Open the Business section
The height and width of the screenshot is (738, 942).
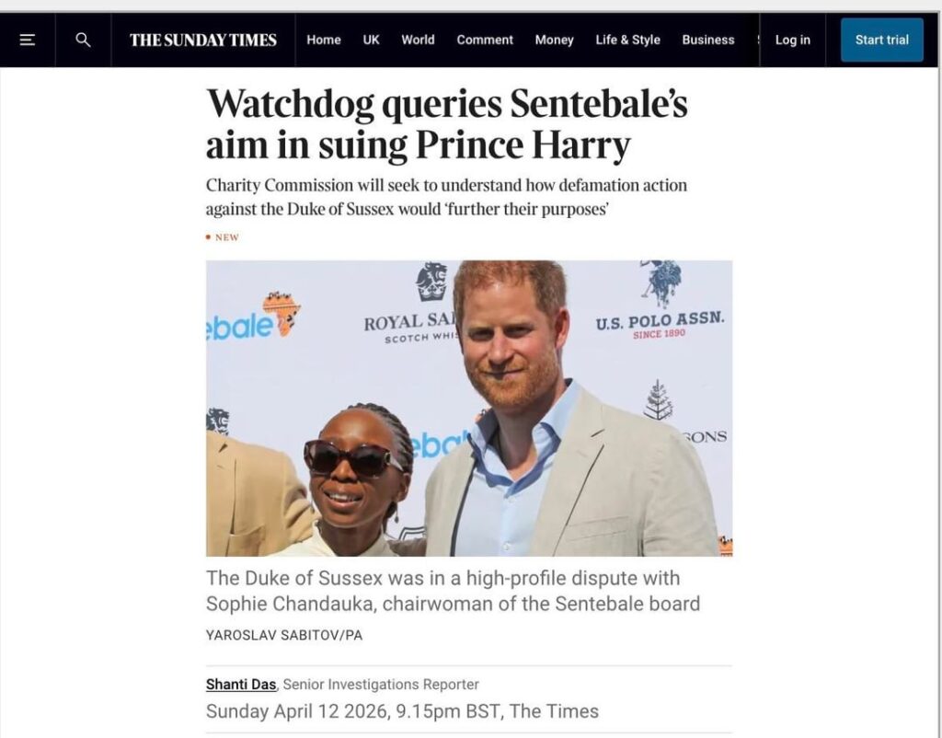[x=707, y=40]
